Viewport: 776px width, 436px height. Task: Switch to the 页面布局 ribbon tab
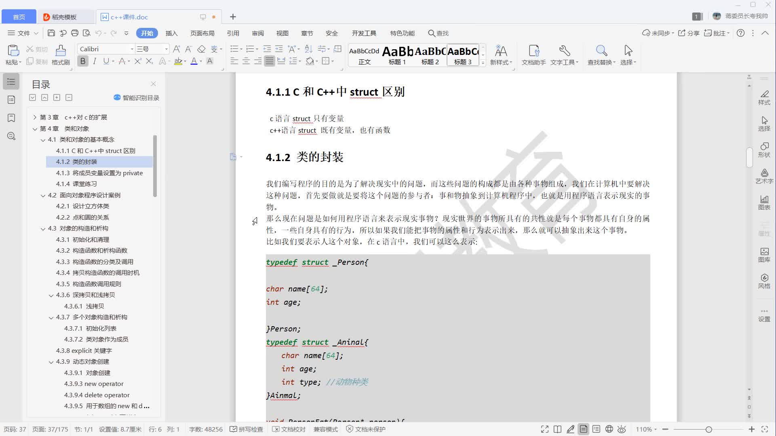point(202,33)
